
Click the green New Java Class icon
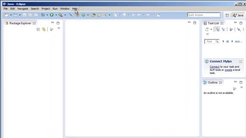(x=83, y=15)
